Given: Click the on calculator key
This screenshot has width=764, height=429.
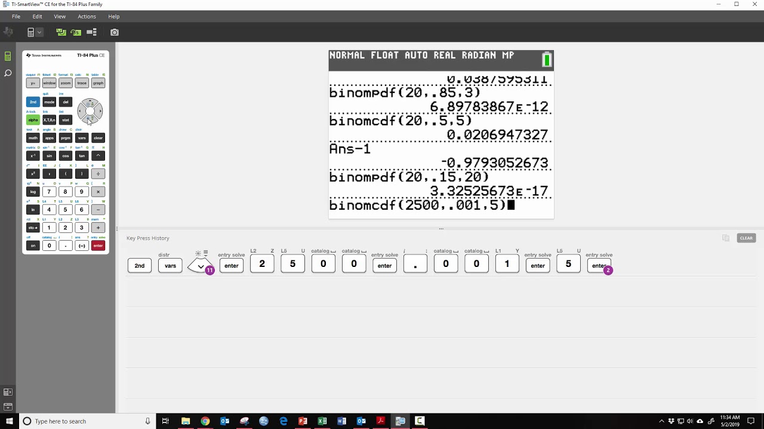Looking at the screenshot, I should (33, 245).
